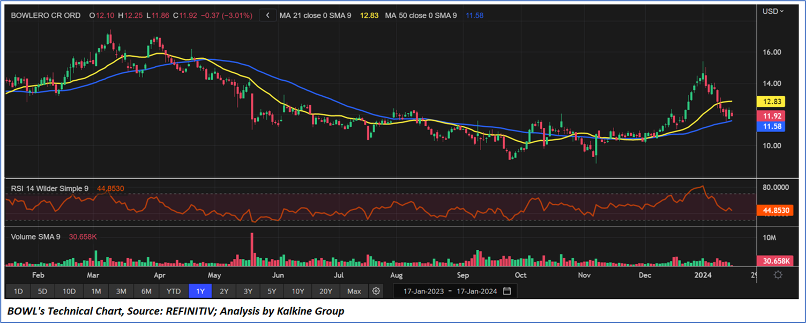806x323 pixels.
Task: Switch to the 5Y range
Action: coord(272,291)
